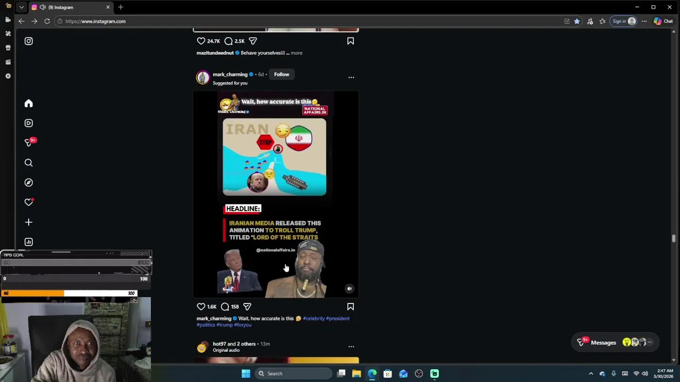Viewport: 680px width, 382px height.
Task: Toggle favorite star in address bar
Action: [x=577, y=21]
